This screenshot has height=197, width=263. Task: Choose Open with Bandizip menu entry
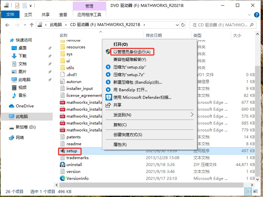pos(130,90)
